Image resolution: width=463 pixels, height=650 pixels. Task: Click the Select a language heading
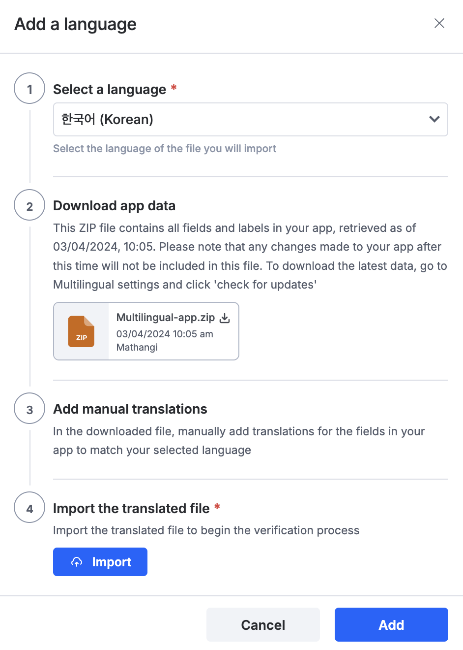110,89
